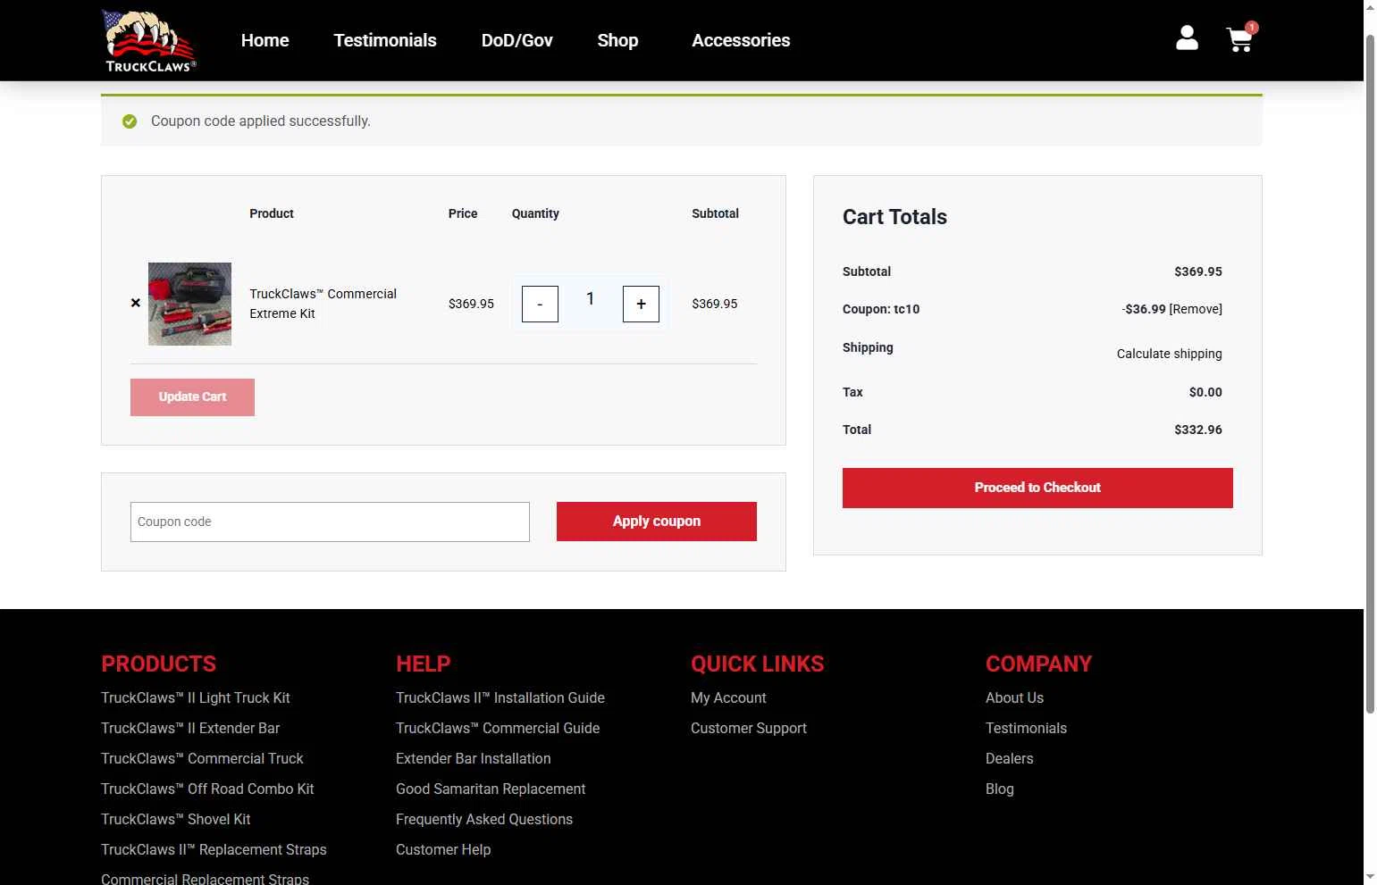Open TruckClaws II Light Truck Kit footer link

(196, 698)
